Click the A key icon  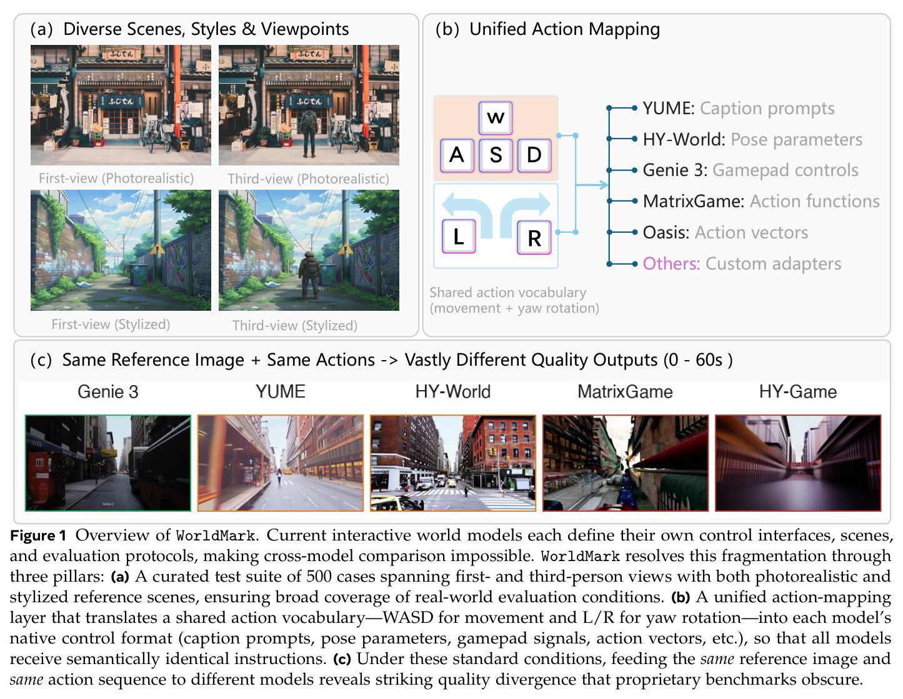[457, 155]
